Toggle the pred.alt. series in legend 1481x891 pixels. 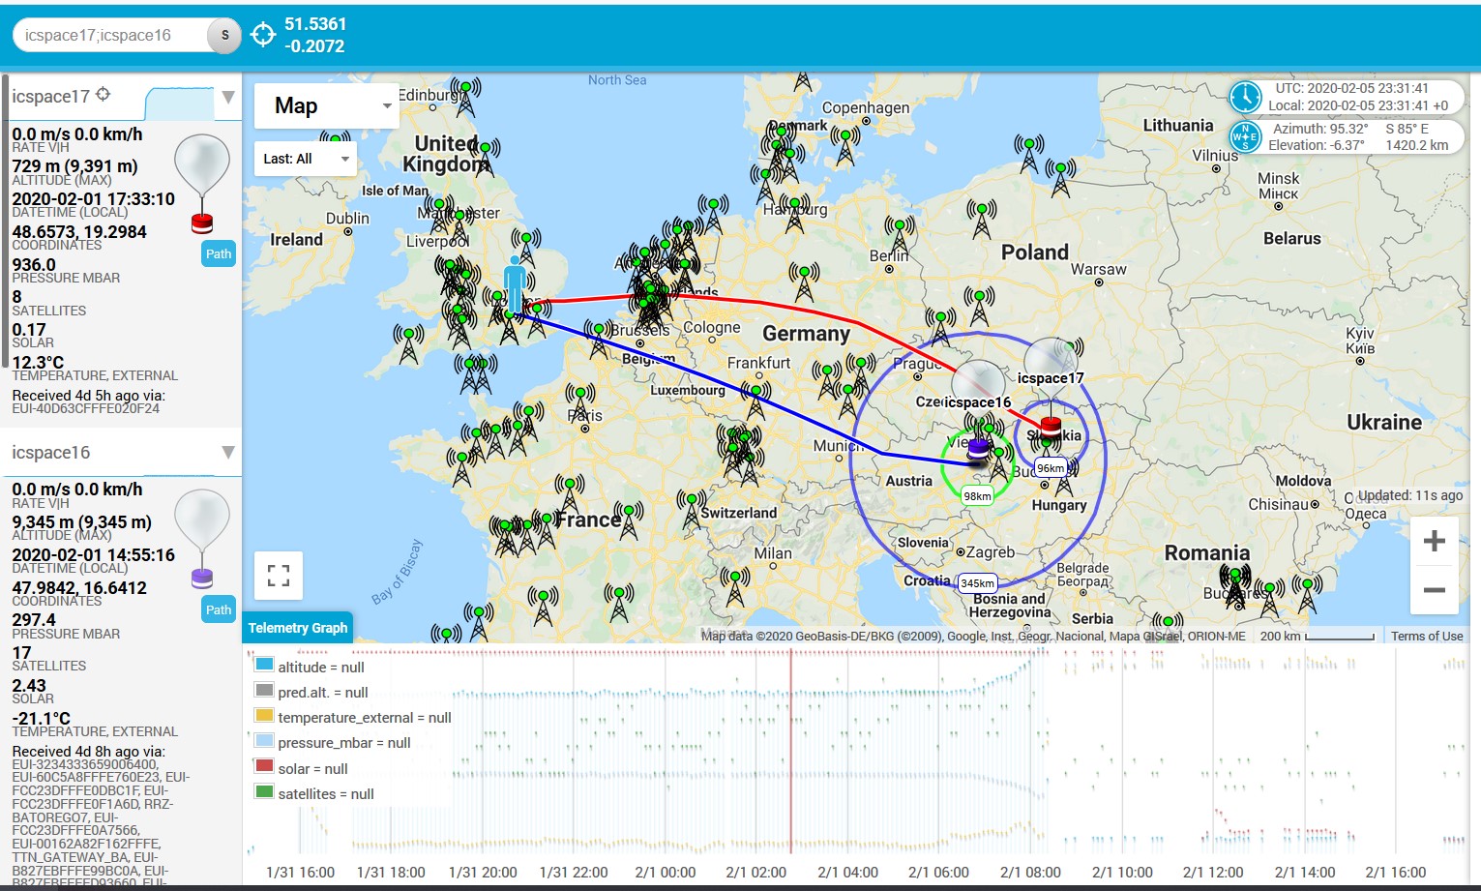point(311,692)
